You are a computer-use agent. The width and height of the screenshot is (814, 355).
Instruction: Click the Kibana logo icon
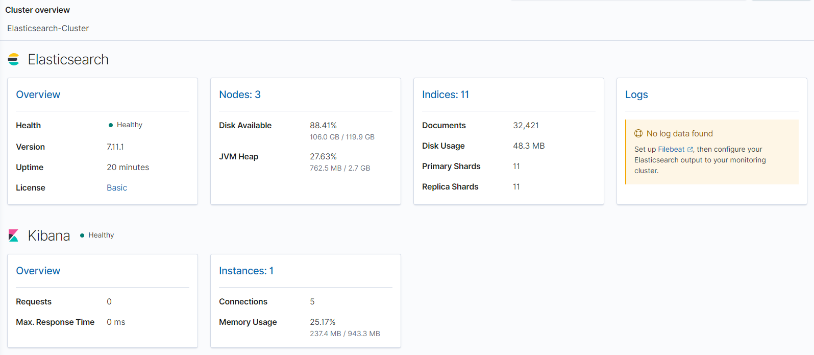point(13,235)
